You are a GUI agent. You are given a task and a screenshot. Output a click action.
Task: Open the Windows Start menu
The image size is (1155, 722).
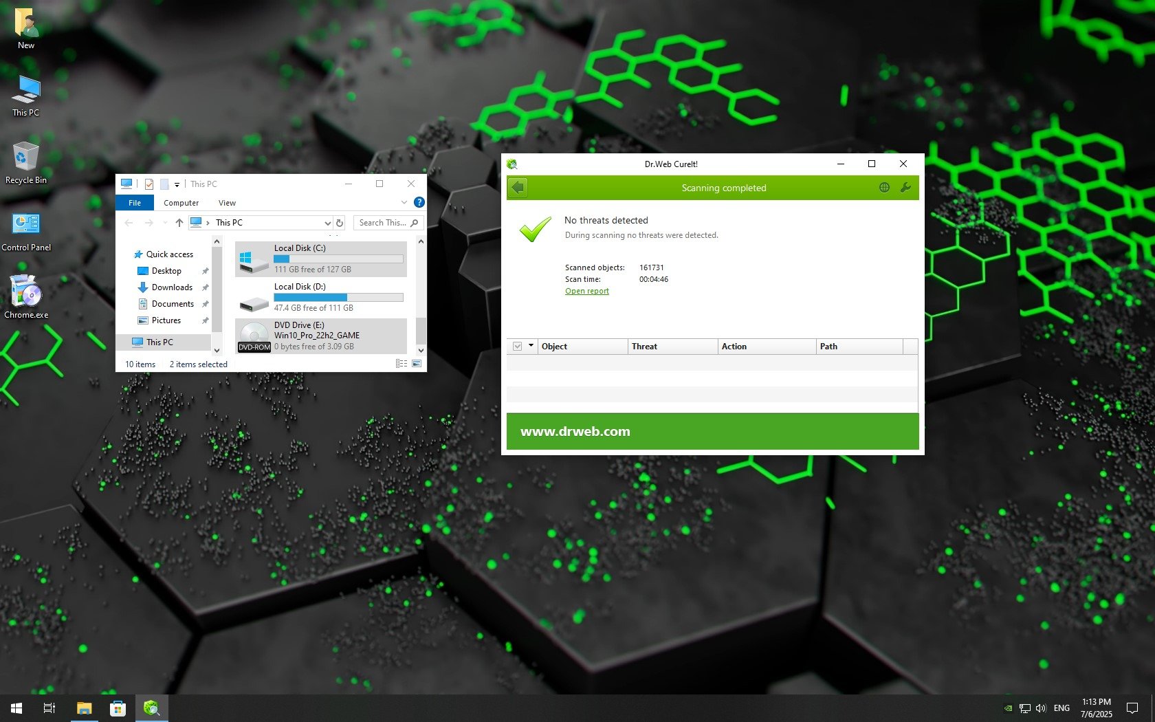[16, 708]
